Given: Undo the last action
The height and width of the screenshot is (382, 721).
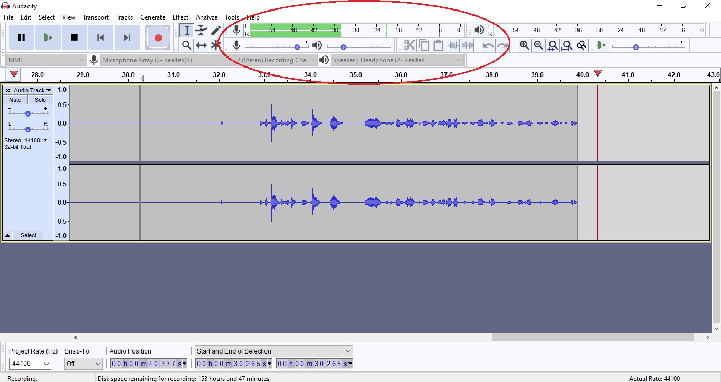Looking at the screenshot, I should pos(488,45).
